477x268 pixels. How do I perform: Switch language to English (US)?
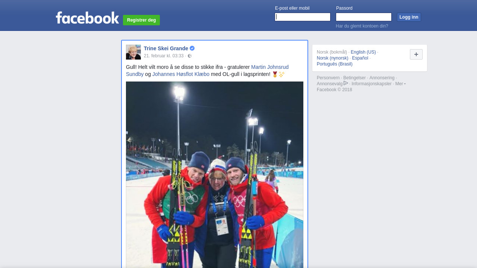click(363, 52)
